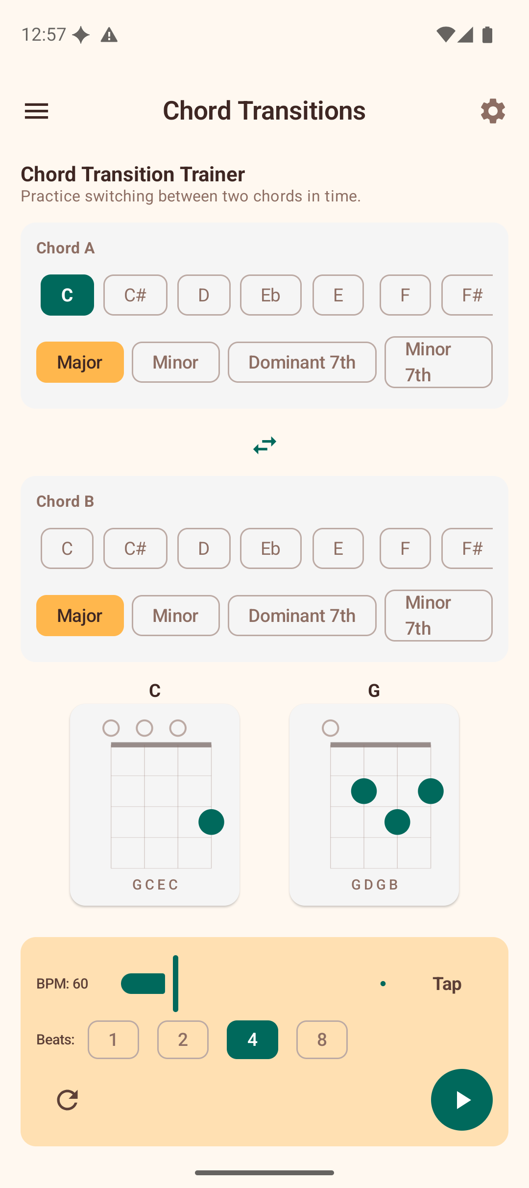Open the navigation drawer menu
This screenshot has width=529, height=1188.
36,111
